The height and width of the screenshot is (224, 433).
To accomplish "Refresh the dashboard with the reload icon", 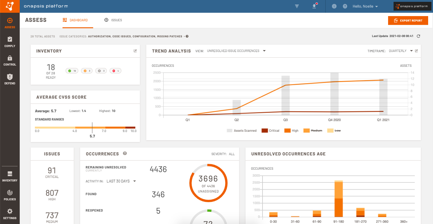I will 418,36.
